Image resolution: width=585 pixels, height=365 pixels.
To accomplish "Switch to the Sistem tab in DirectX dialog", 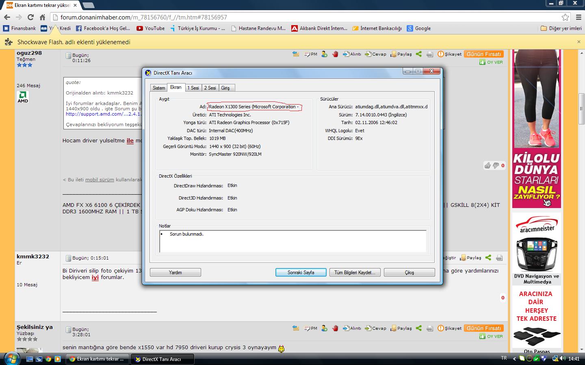I will pos(159,88).
